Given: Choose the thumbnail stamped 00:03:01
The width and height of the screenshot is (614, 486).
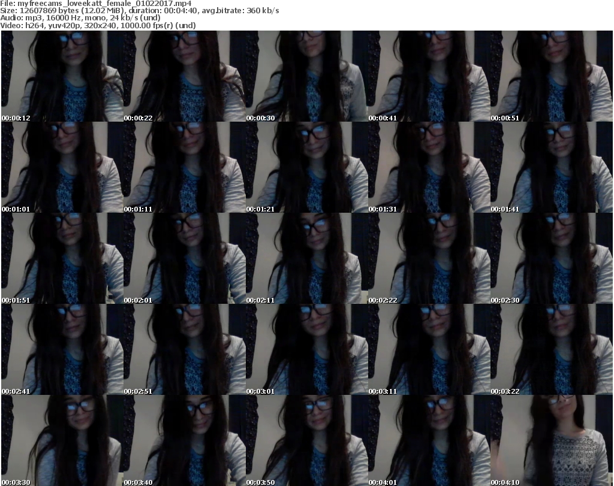Looking at the screenshot, I should [306, 349].
